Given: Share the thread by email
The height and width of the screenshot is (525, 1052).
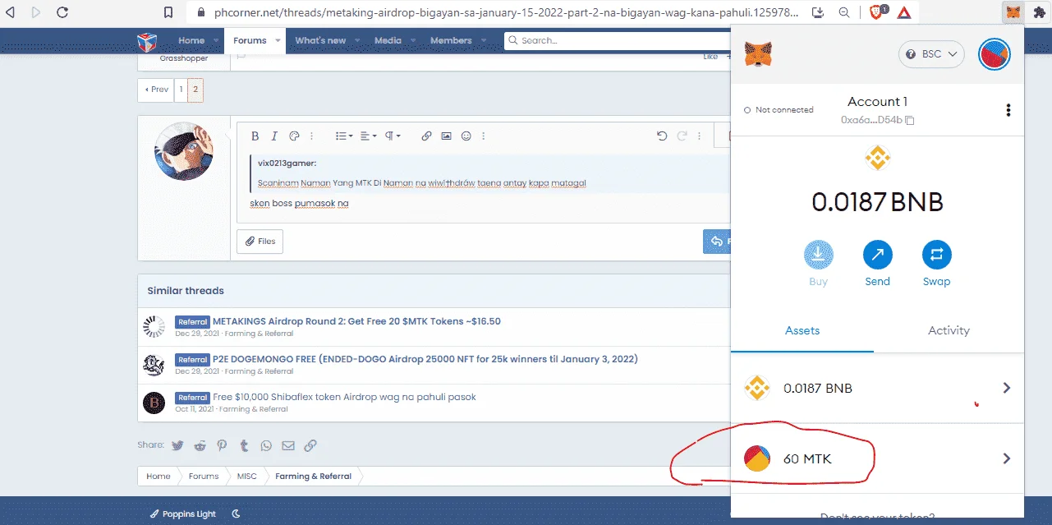Looking at the screenshot, I should click(288, 445).
